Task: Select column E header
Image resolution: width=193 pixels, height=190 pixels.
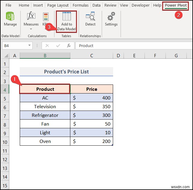Action: point(134,56)
